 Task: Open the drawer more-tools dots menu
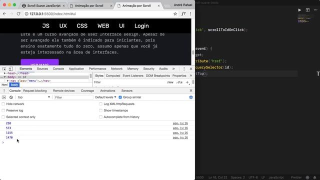[4, 90]
